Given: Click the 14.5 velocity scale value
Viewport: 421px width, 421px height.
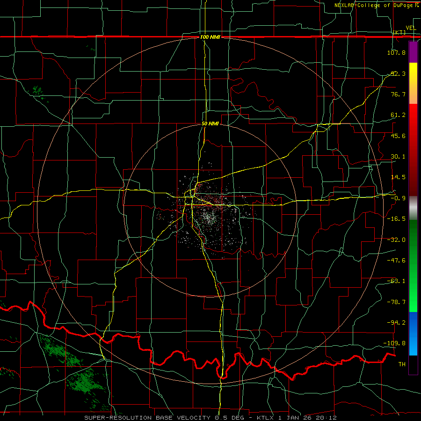Looking at the screenshot, I should point(398,177).
